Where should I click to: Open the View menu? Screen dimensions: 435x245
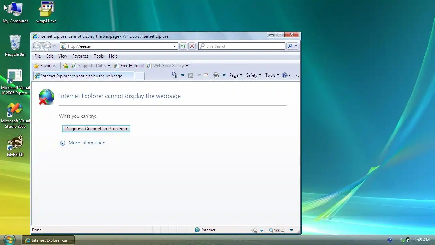pos(63,56)
